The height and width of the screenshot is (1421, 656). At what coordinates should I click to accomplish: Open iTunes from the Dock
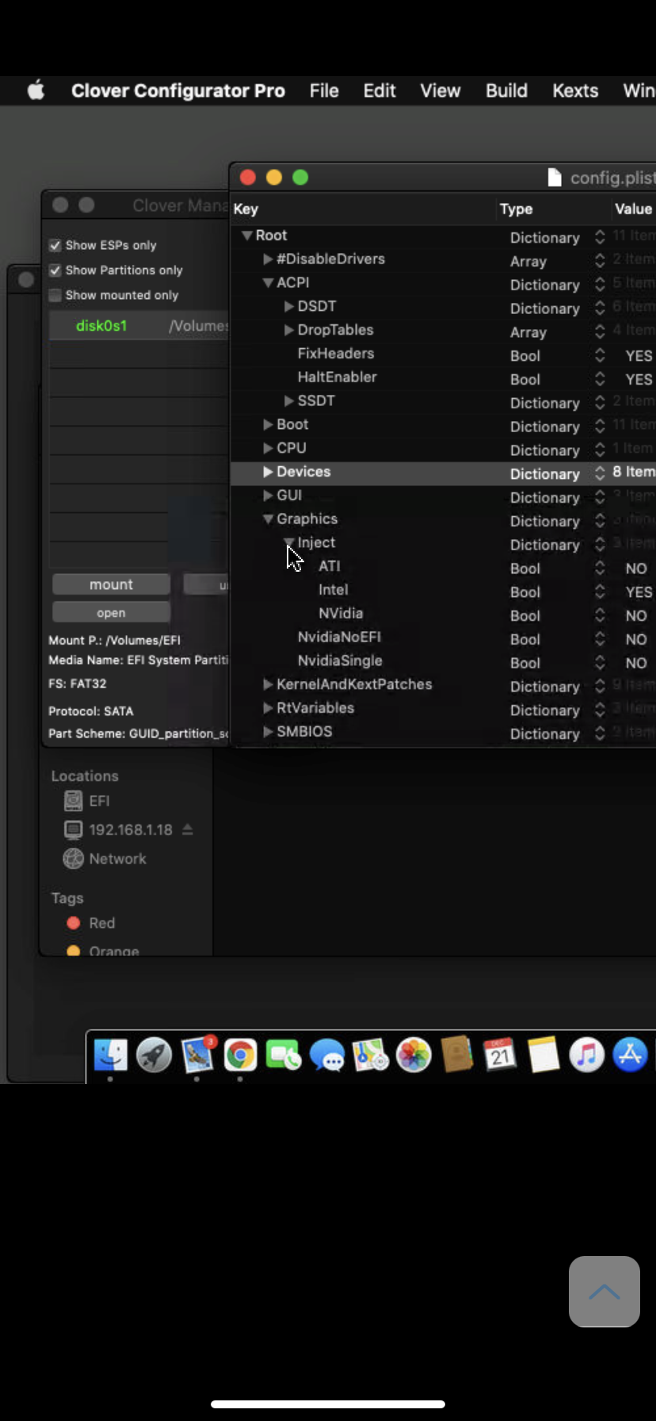pos(587,1055)
